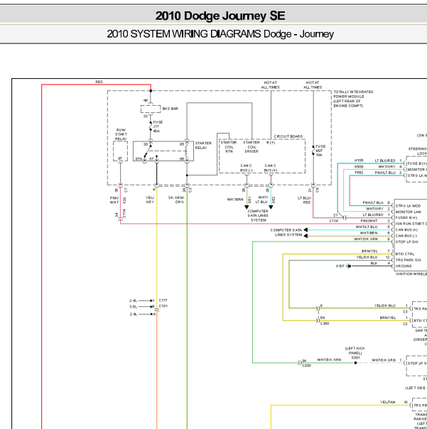The height and width of the screenshot is (429, 427).
Task: Click the "DK GRN/ORG" wire label
Action: point(176,200)
